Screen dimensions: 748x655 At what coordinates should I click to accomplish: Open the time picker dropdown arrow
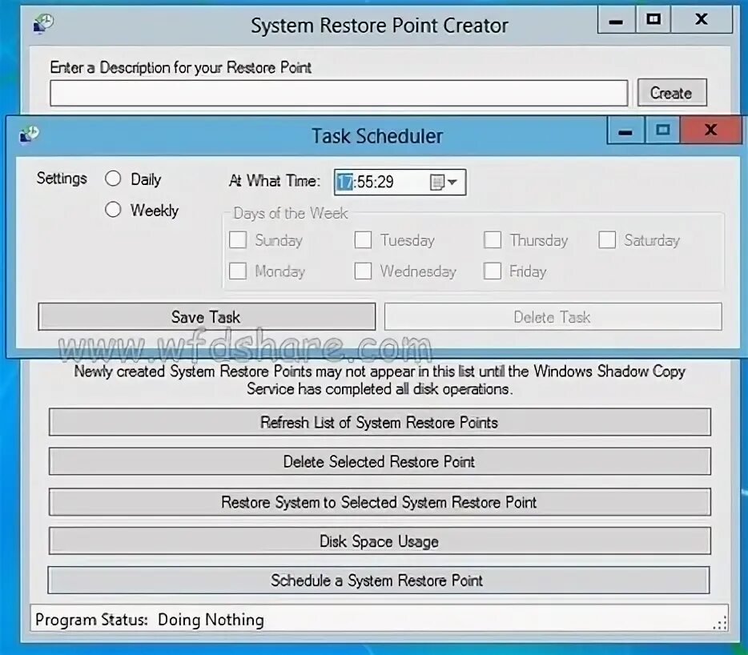(452, 182)
